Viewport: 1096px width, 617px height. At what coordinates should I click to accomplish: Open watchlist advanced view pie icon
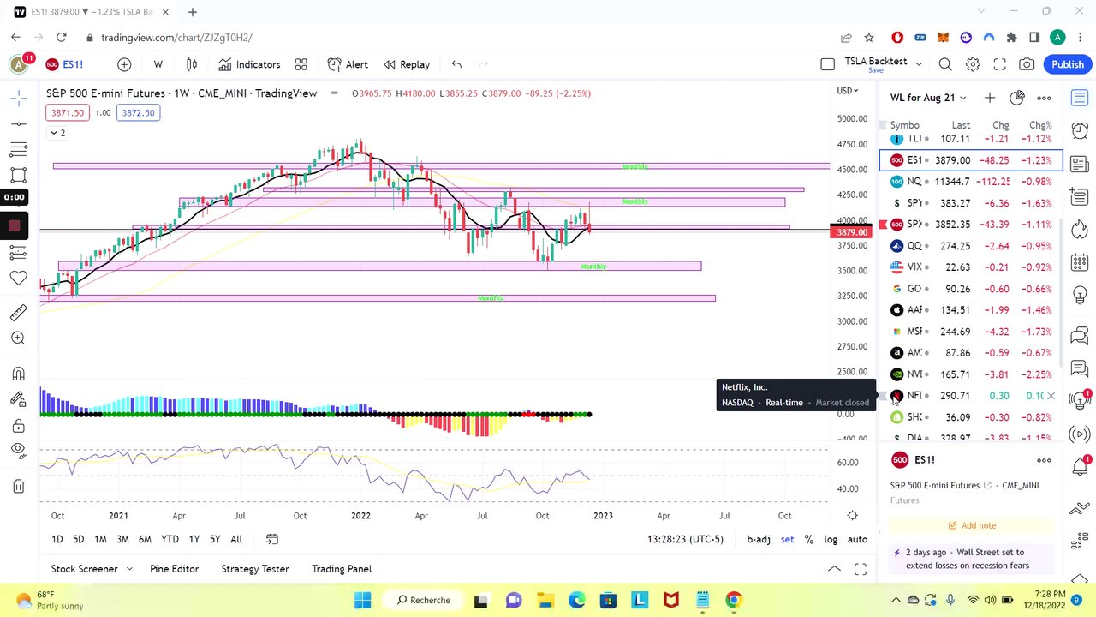click(1017, 98)
